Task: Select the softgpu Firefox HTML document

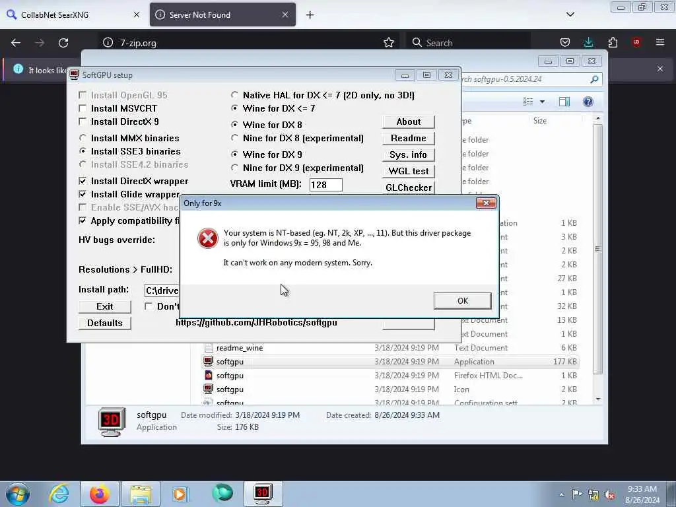Action: click(x=391, y=375)
